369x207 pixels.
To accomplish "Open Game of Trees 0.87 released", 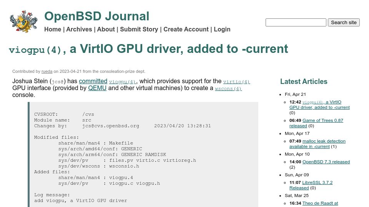I will coord(316,123).
